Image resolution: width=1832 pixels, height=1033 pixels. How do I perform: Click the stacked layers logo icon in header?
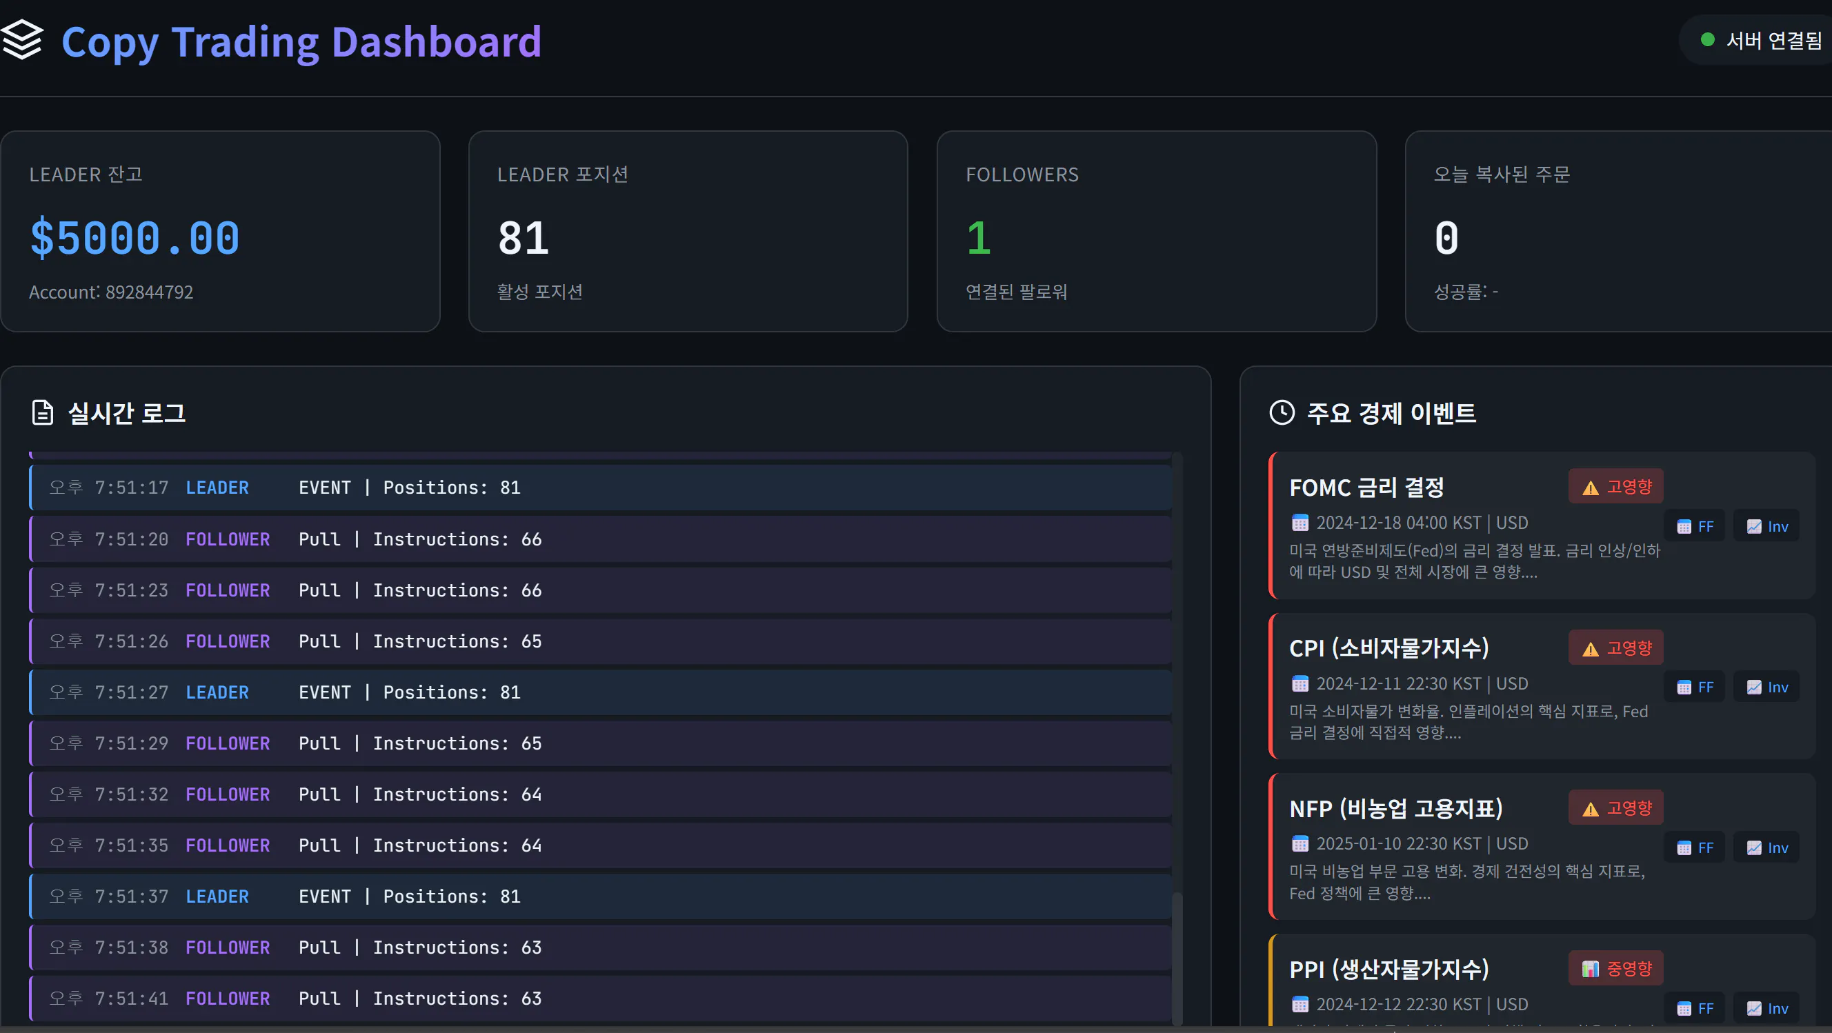pyautogui.click(x=22, y=41)
